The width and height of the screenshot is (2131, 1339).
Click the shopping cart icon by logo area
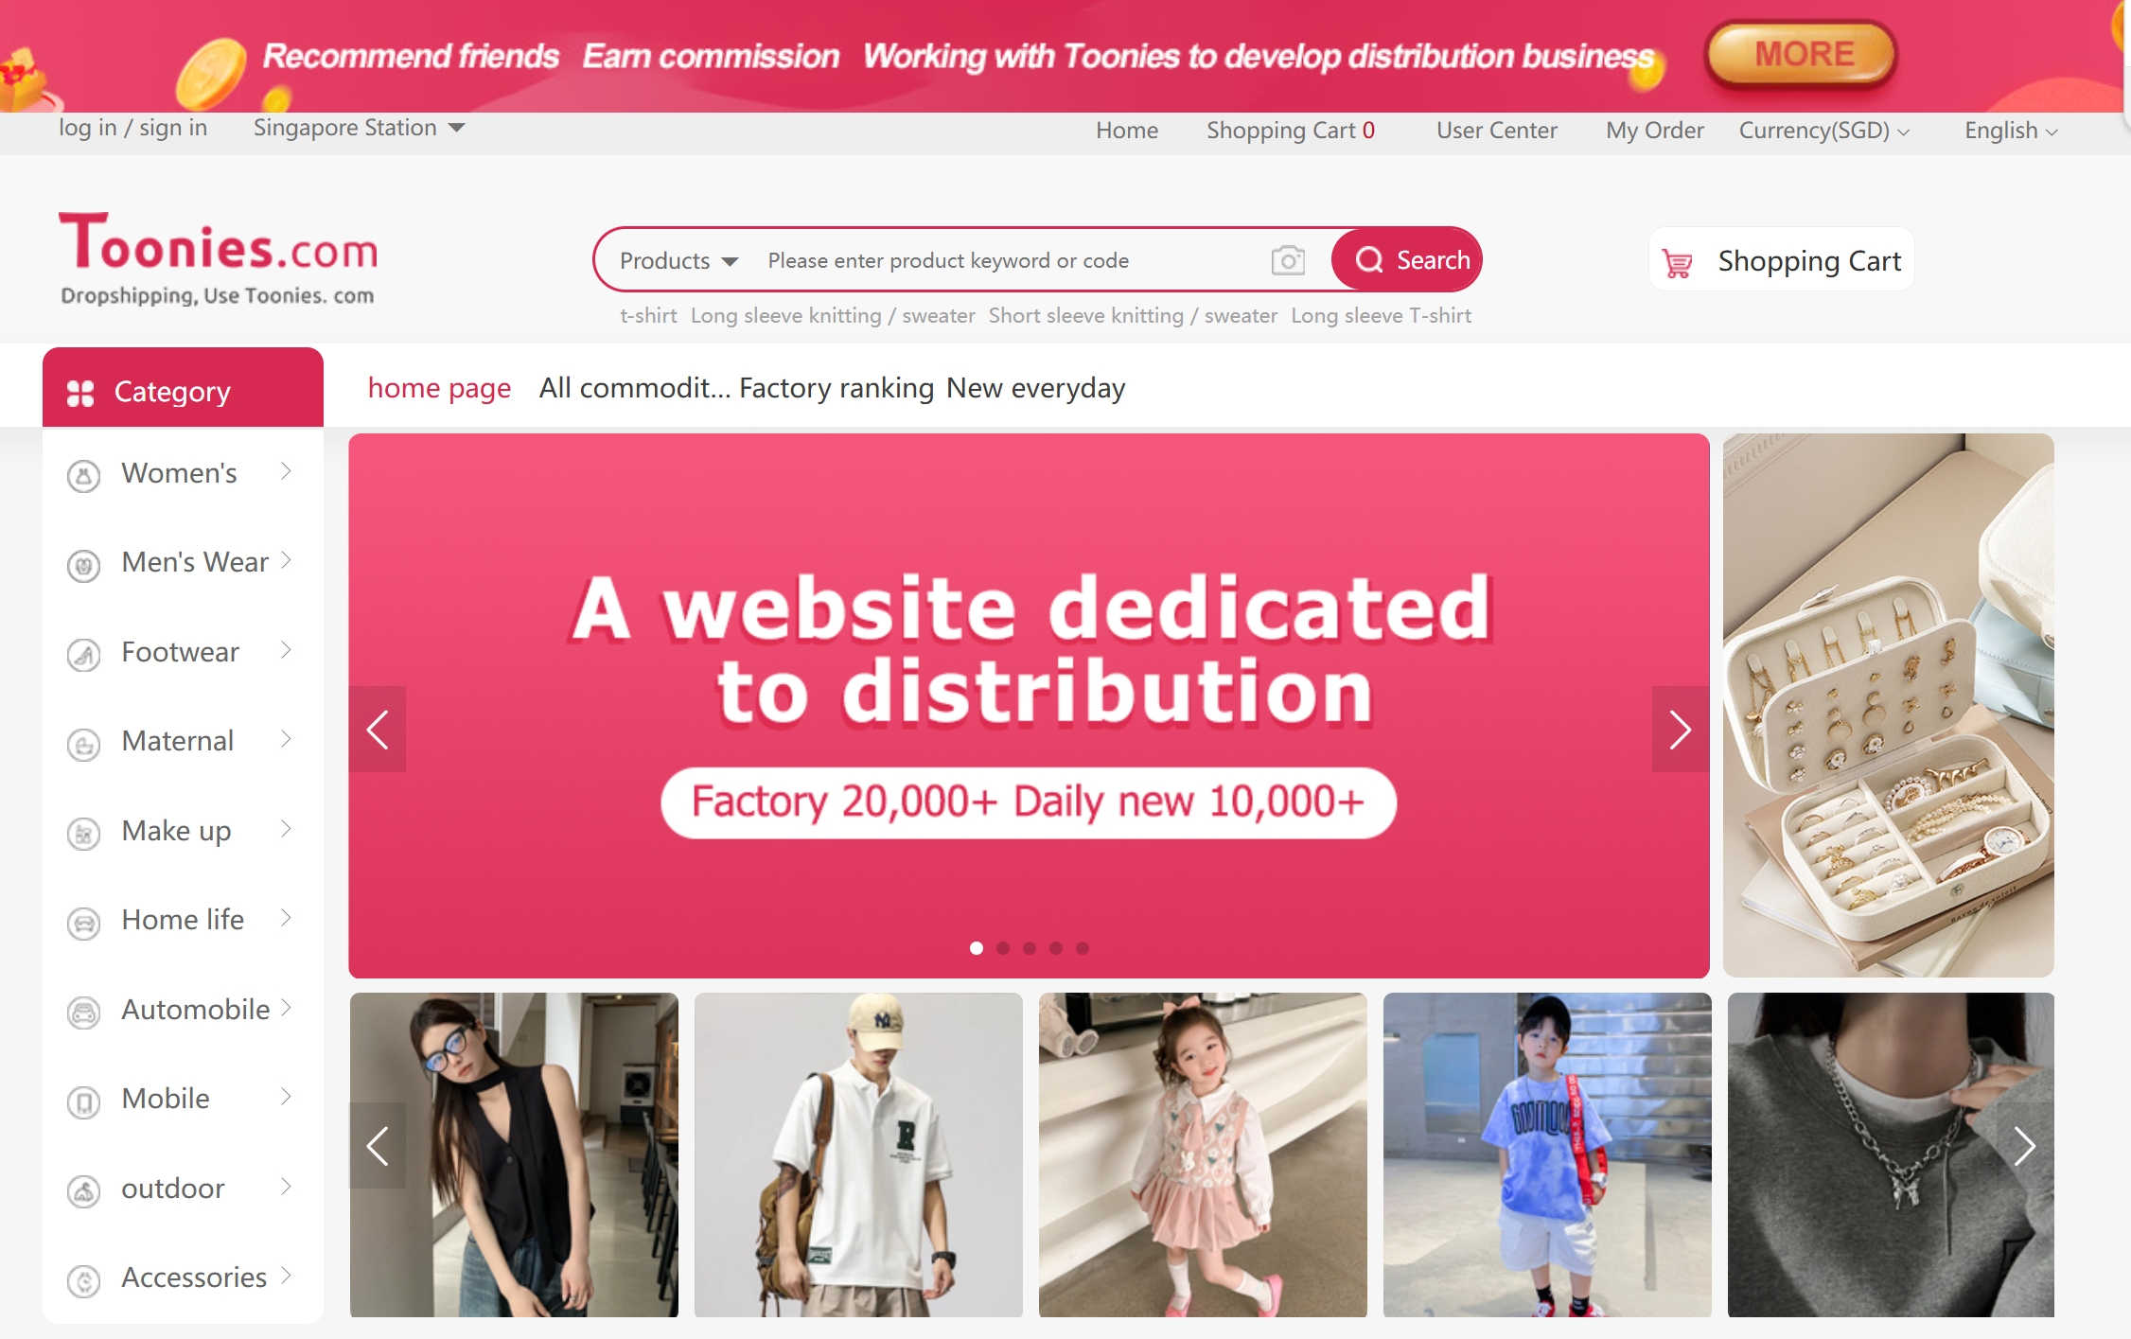(1677, 263)
